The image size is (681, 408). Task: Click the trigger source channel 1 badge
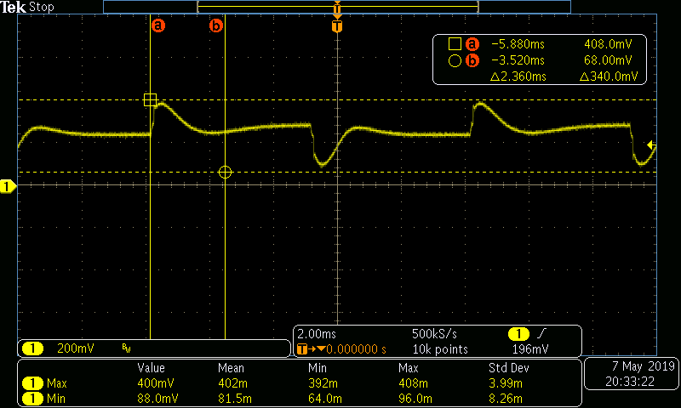click(518, 333)
